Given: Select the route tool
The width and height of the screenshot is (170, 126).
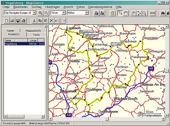Looking at the screenshot, I should pos(139,13).
